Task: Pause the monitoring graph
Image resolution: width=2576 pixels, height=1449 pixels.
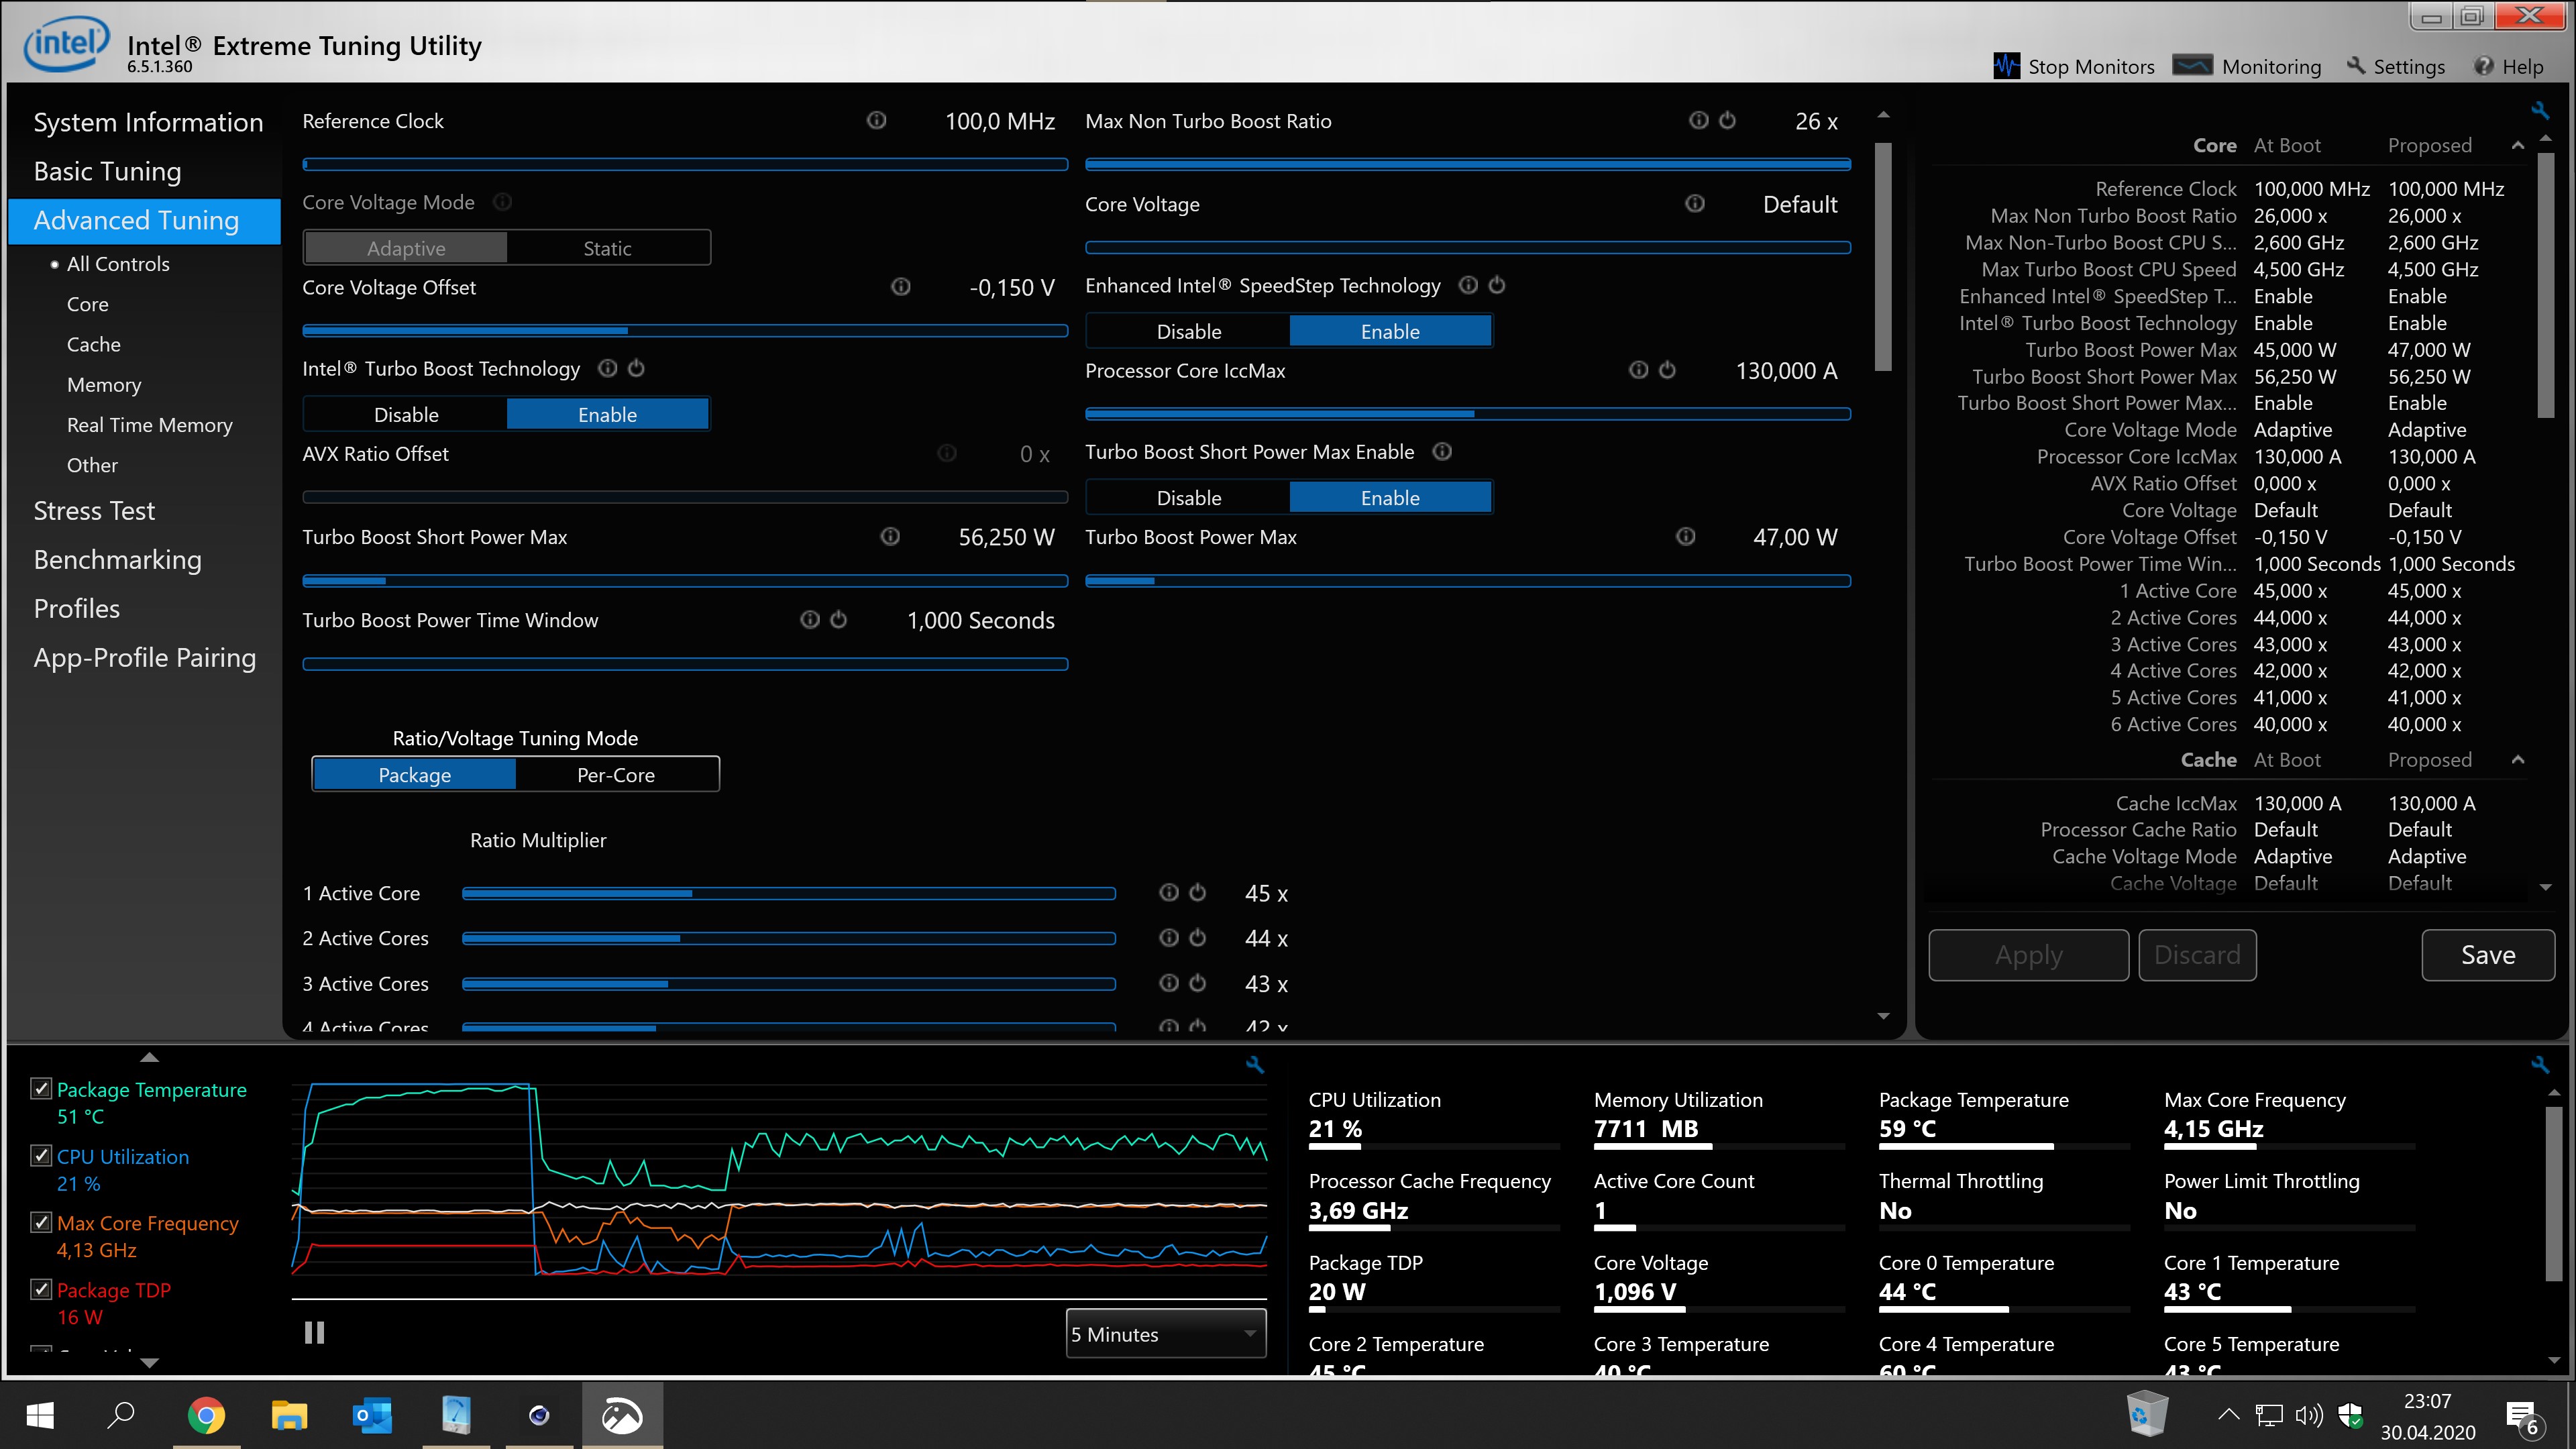Action: [x=314, y=1332]
